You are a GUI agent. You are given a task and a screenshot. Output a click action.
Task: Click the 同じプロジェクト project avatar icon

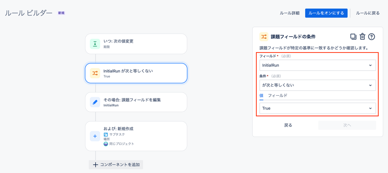click(x=106, y=144)
